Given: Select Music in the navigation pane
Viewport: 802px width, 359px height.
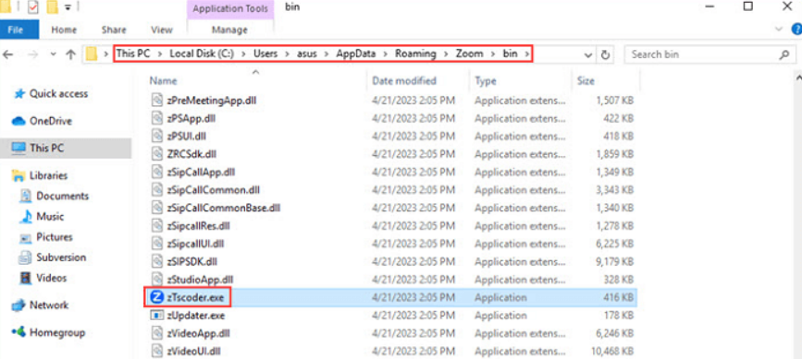Looking at the screenshot, I should tap(50, 217).
